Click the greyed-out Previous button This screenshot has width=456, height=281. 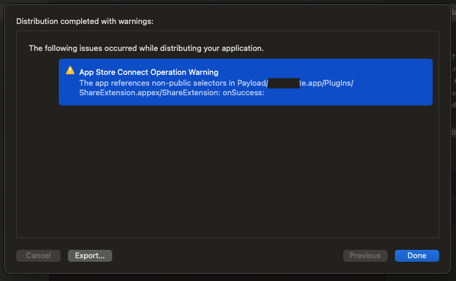coord(365,256)
